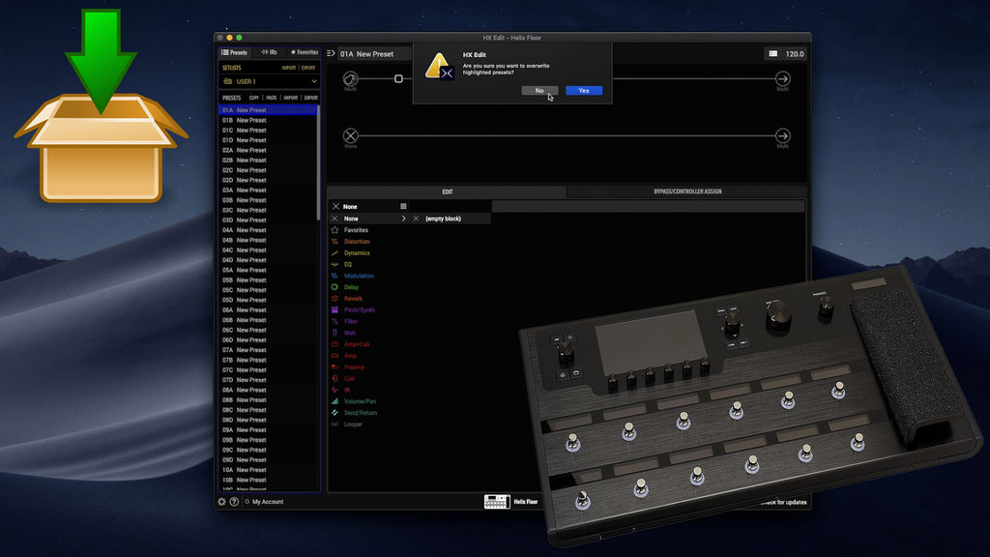This screenshot has height=557, width=990.
Task: Click the Favorites star category
Action: tap(335, 230)
